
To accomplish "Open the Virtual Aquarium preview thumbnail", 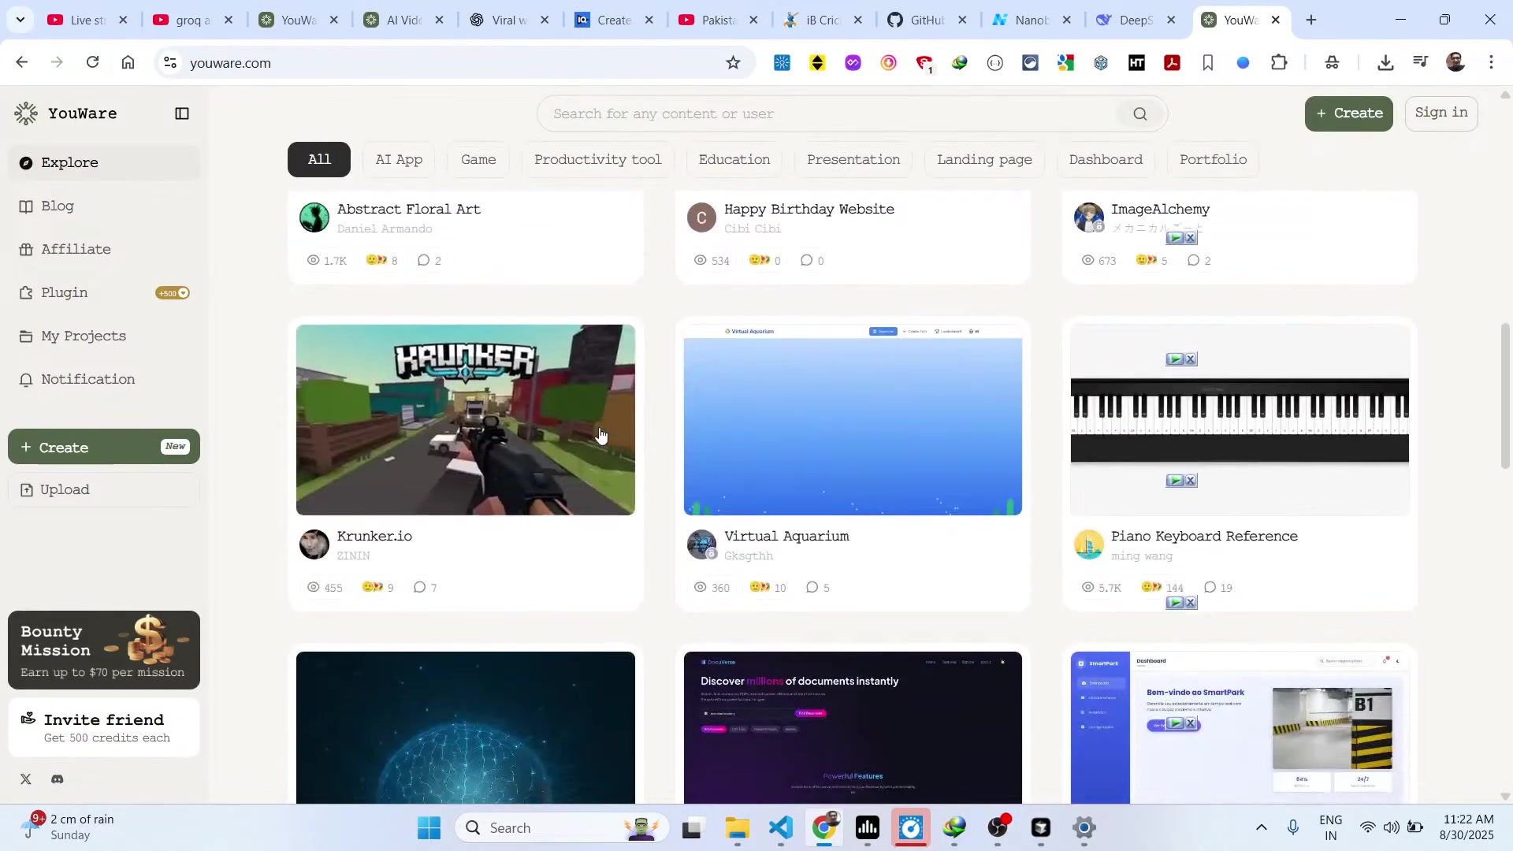I will tap(853, 420).
